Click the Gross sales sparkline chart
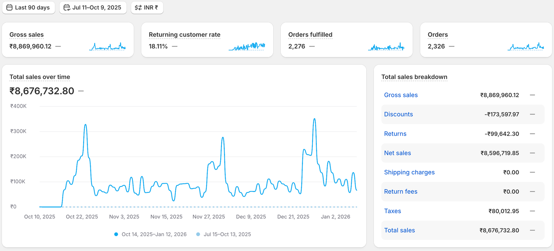Viewport: 554px width, 251px height. click(x=107, y=47)
